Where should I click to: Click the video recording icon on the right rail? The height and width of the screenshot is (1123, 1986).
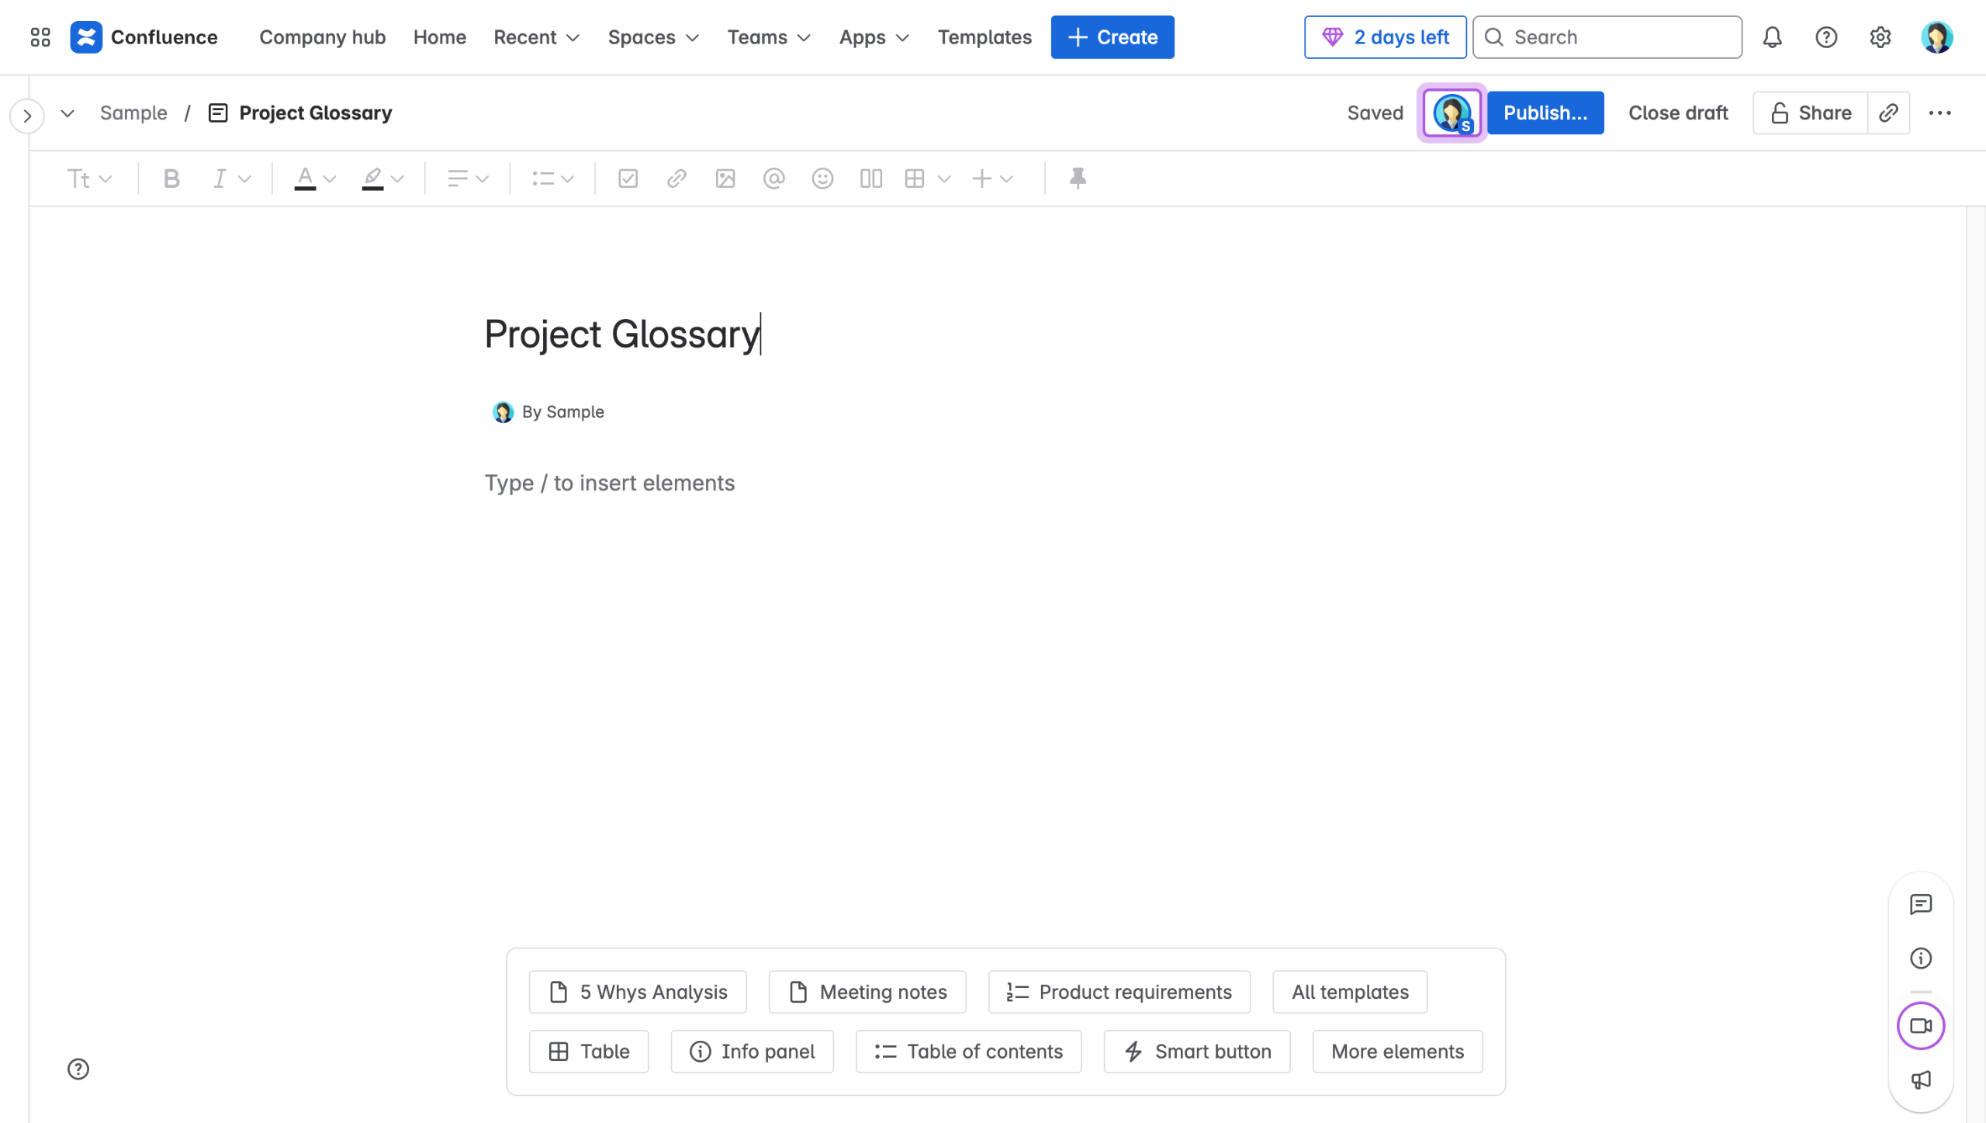coord(1921,1026)
